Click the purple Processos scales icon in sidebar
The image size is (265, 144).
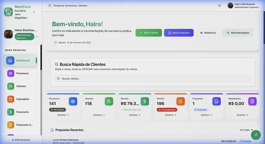point(11,73)
